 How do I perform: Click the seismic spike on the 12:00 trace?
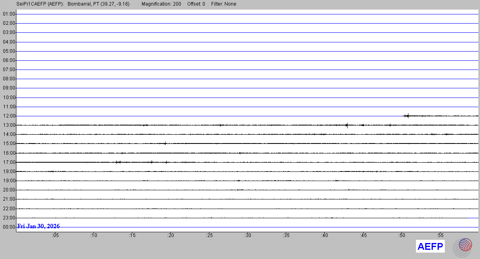point(408,116)
